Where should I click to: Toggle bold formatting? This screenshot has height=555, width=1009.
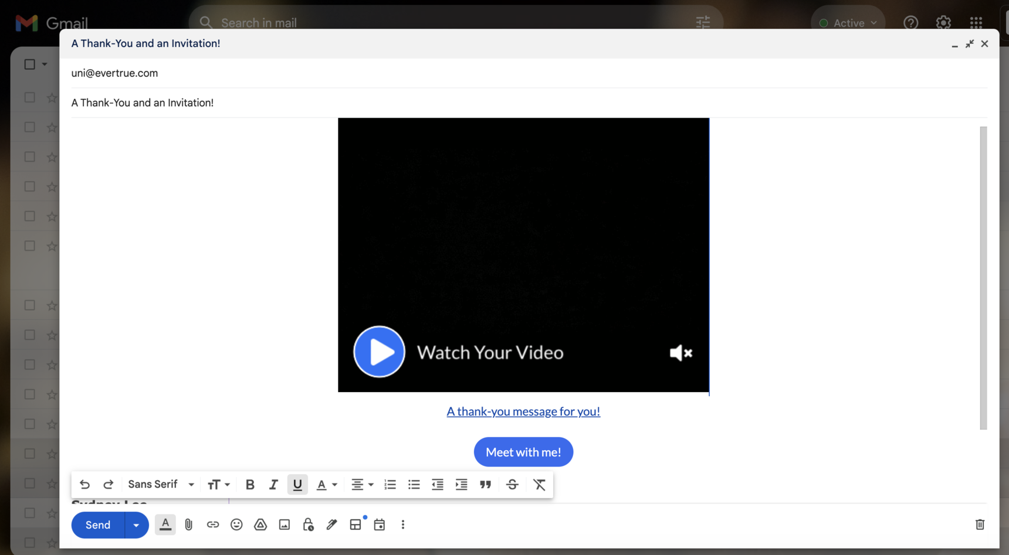pos(250,485)
